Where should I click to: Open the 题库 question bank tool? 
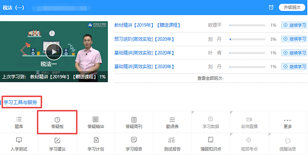pos(19,122)
